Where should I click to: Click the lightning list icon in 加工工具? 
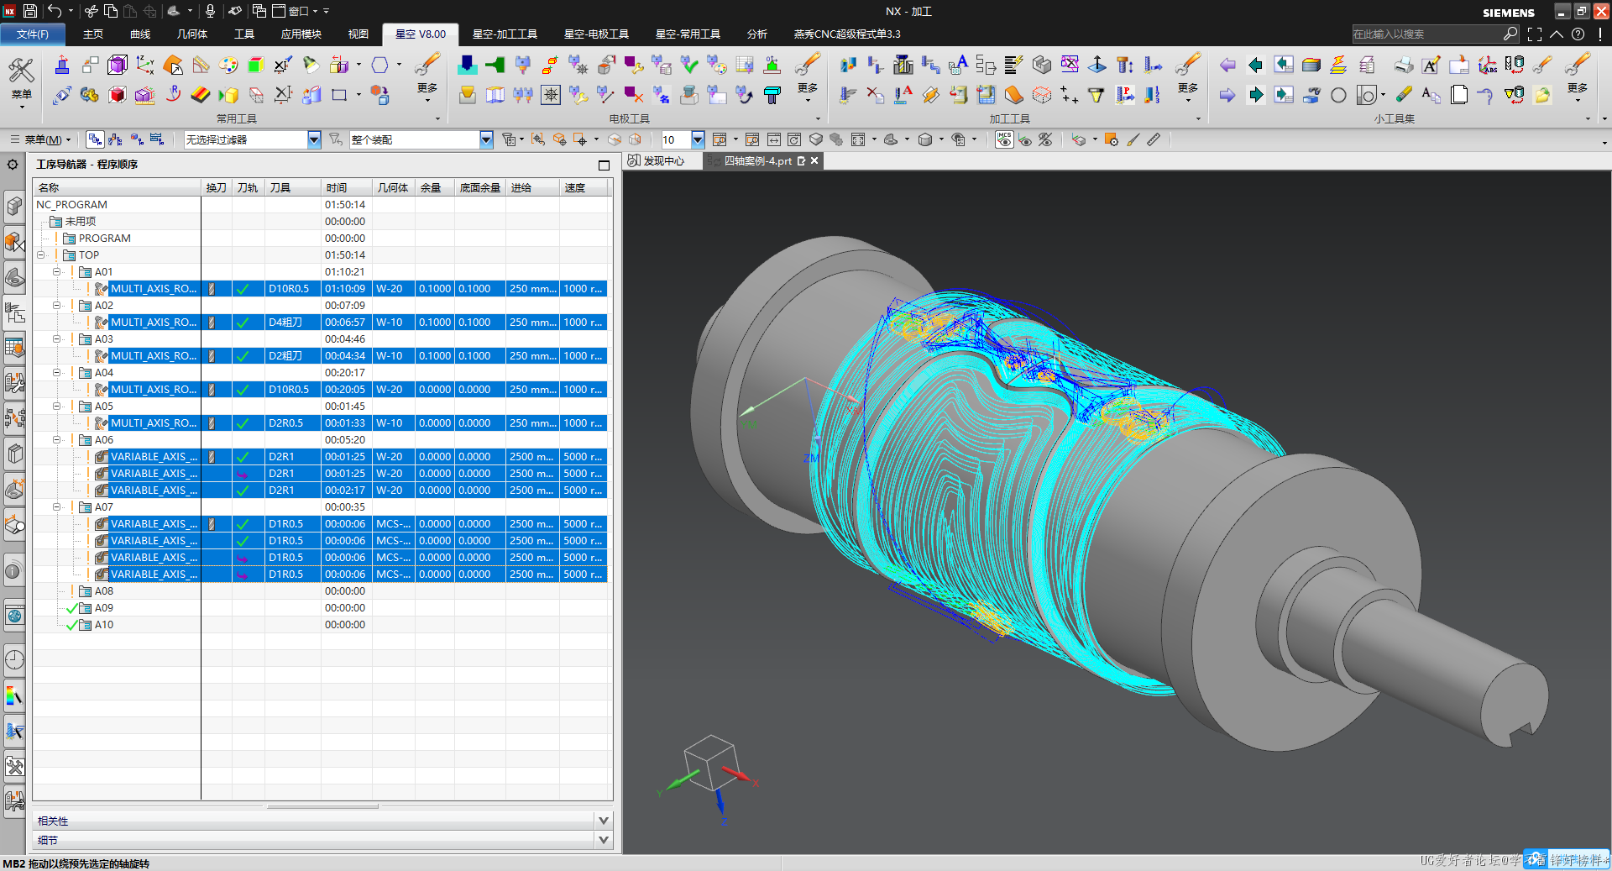[1013, 65]
